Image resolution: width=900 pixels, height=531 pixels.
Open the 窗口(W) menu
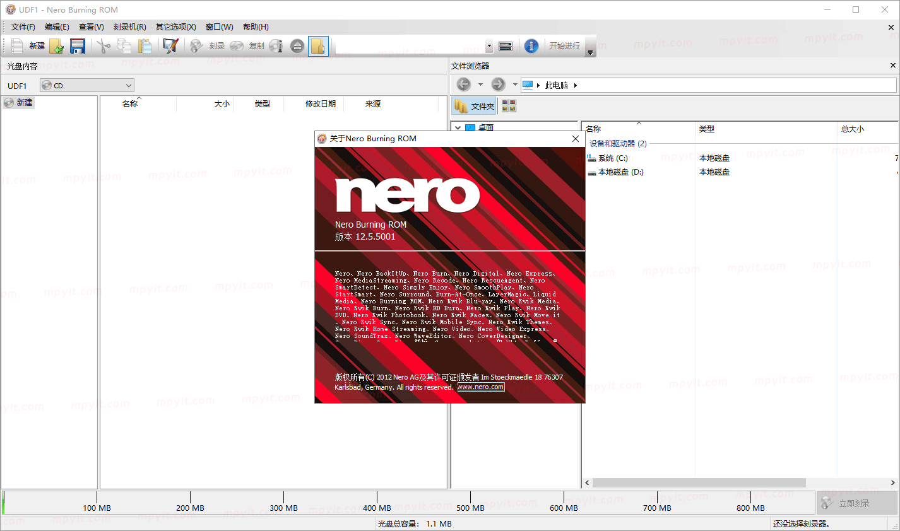pos(219,27)
